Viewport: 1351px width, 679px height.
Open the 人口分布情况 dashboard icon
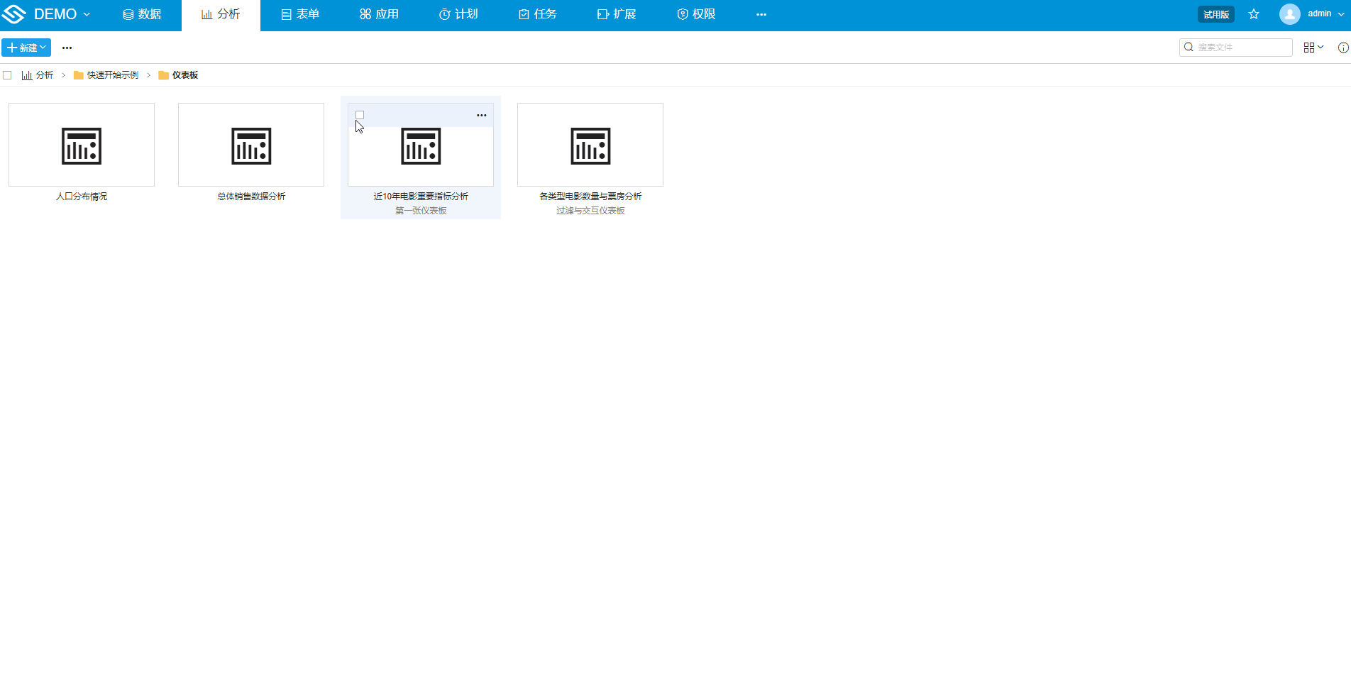coord(82,145)
